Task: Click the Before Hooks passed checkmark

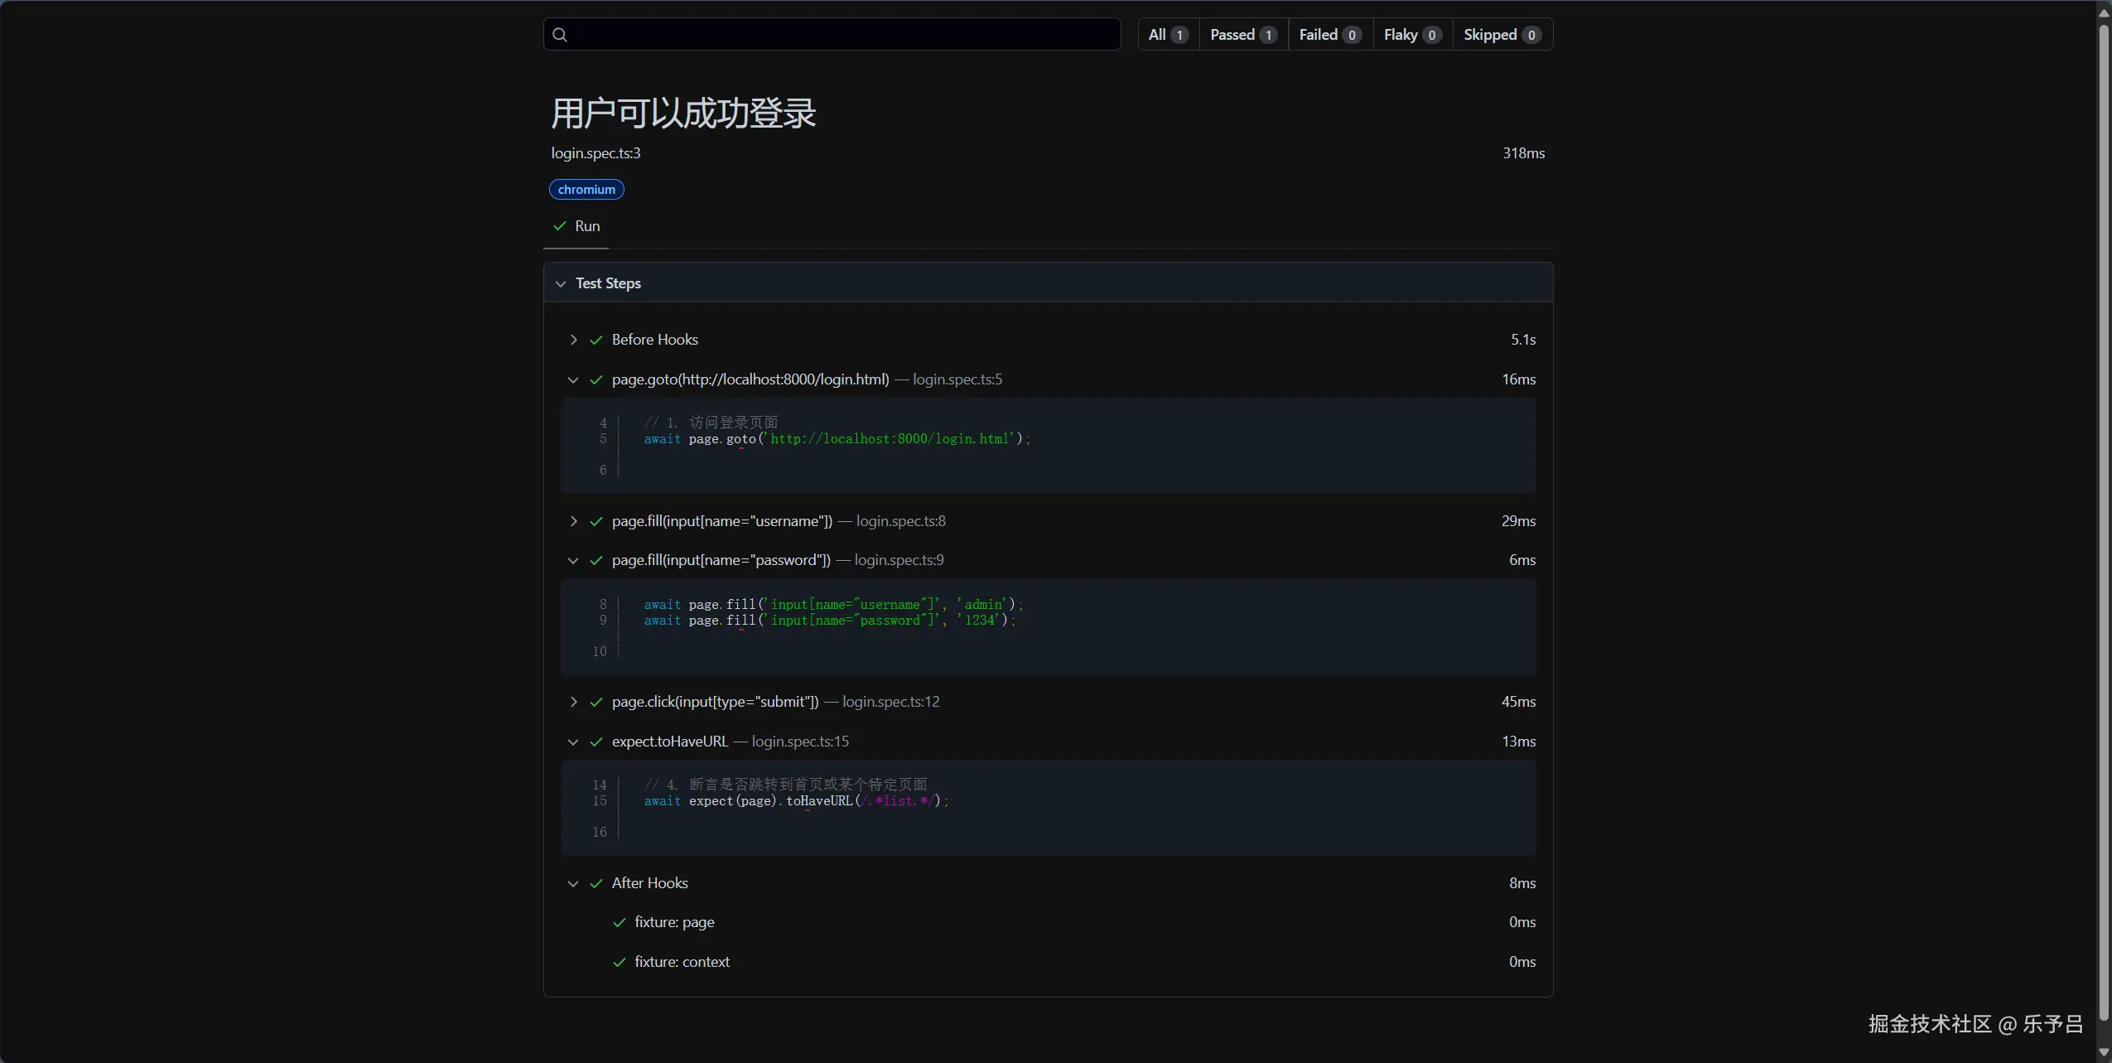Action: 596,340
